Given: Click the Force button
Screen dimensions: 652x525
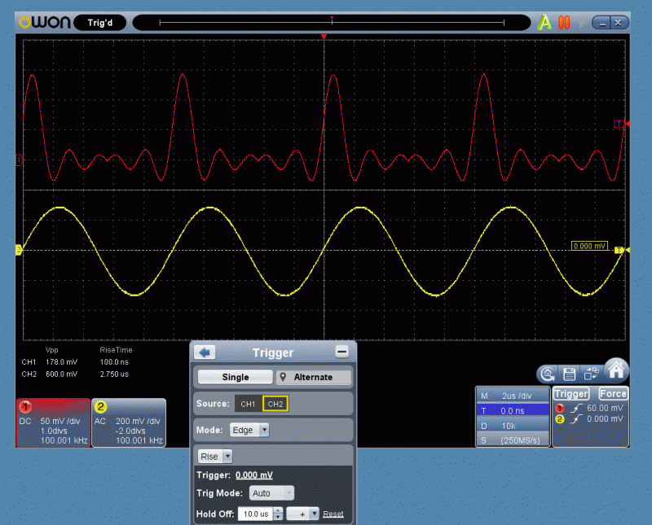Looking at the screenshot, I should click(x=613, y=394).
